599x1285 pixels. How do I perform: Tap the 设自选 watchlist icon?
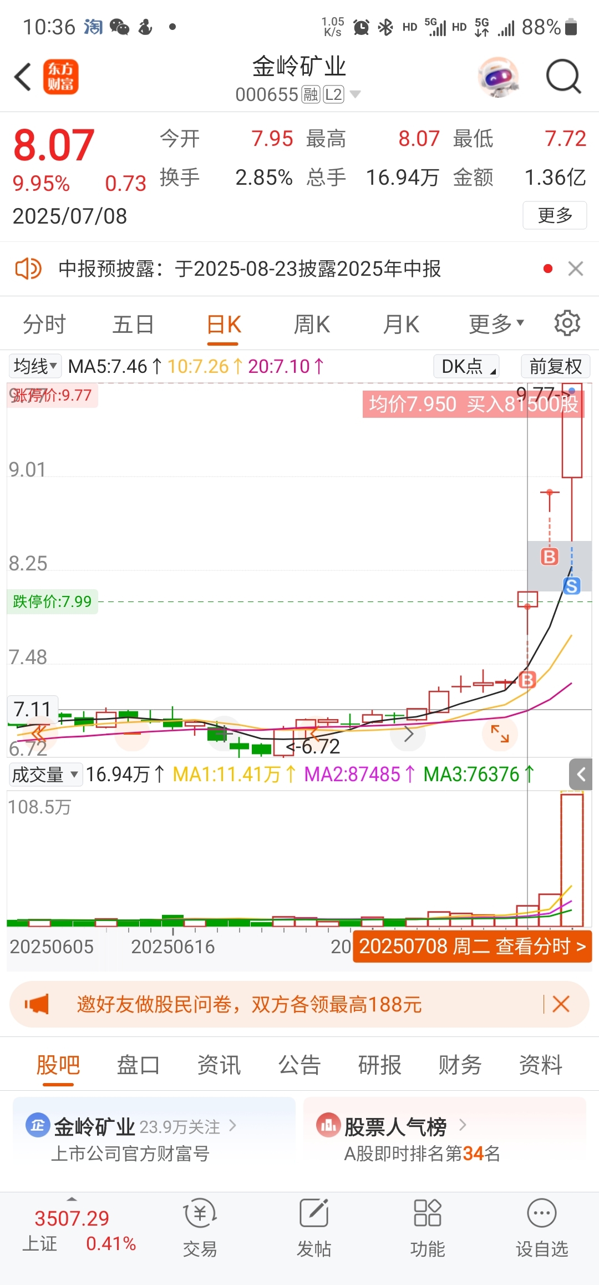tap(542, 1214)
